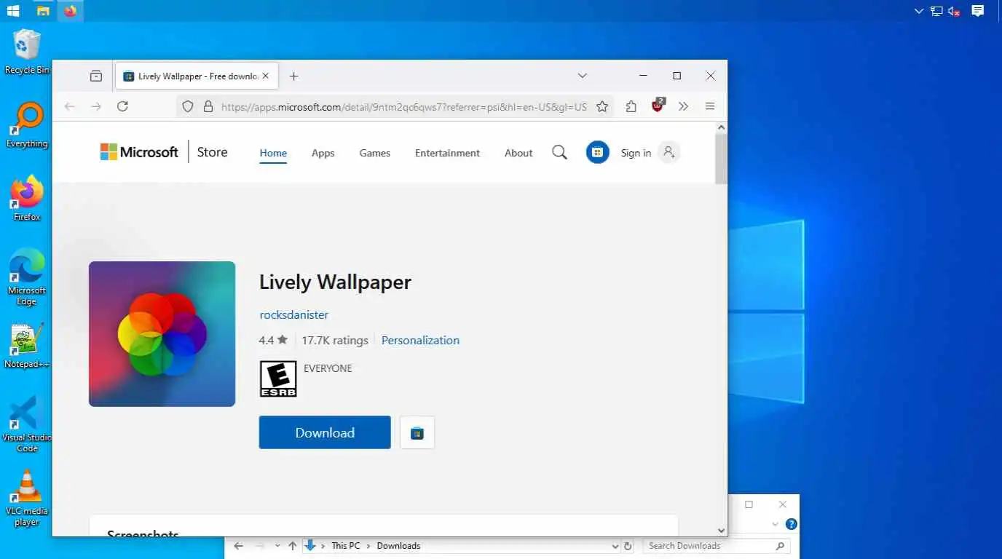This screenshot has height=559, width=1002.
Task: Open a new tab with plus button
Action: click(293, 76)
